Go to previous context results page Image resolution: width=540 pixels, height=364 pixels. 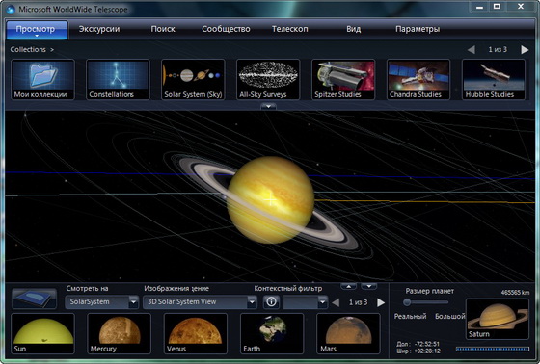pyautogui.click(x=336, y=302)
